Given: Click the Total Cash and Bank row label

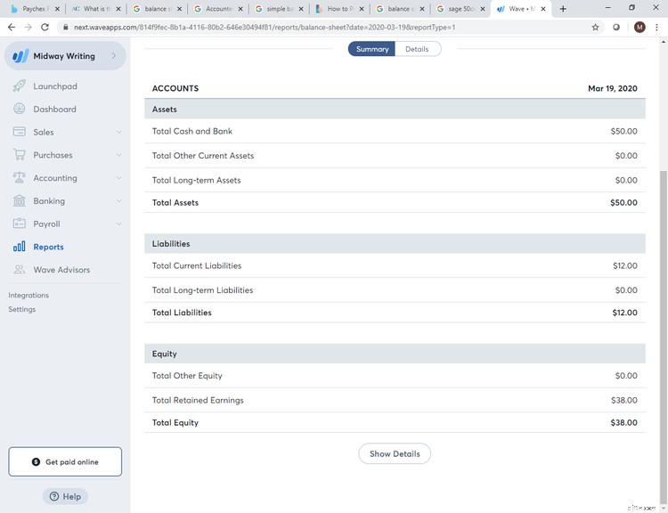Looking at the screenshot, I should pos(192,131).
